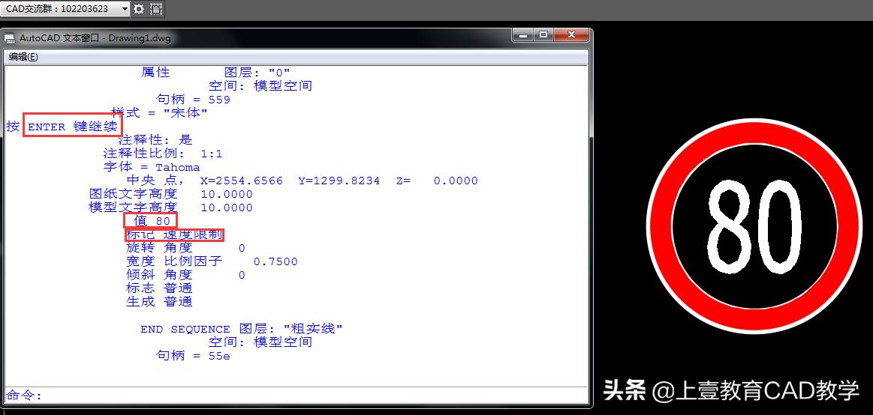
Task: Close the AutoCAD text window
Action: [570, 35]
